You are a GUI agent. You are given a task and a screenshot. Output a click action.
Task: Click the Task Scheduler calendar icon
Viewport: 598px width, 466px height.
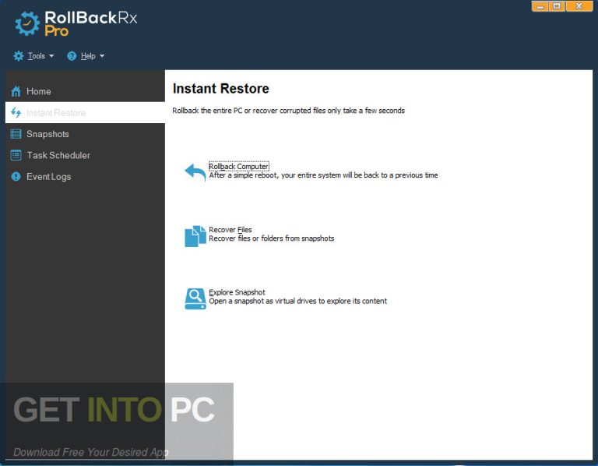[x=16, y=155]
